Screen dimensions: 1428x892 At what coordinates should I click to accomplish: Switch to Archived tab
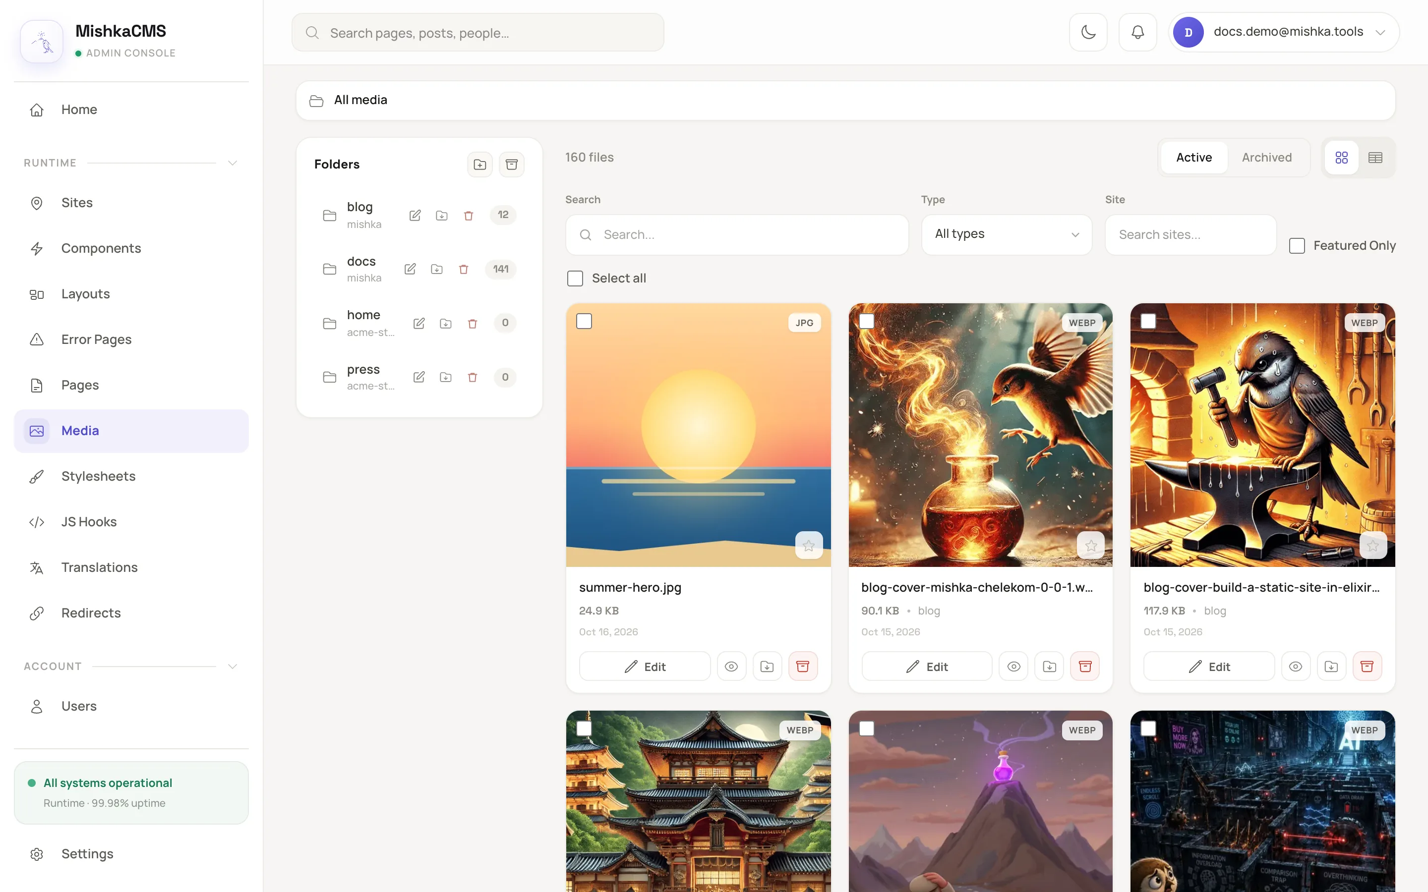(1267, 158)
